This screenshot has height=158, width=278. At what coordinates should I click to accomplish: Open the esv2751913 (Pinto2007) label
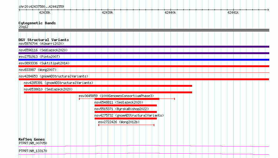coord(39,57)
